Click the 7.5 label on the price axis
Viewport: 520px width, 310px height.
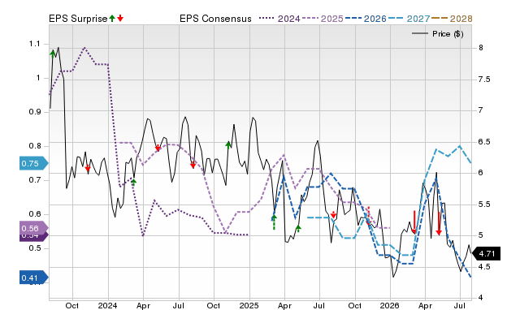coord(484,80)
